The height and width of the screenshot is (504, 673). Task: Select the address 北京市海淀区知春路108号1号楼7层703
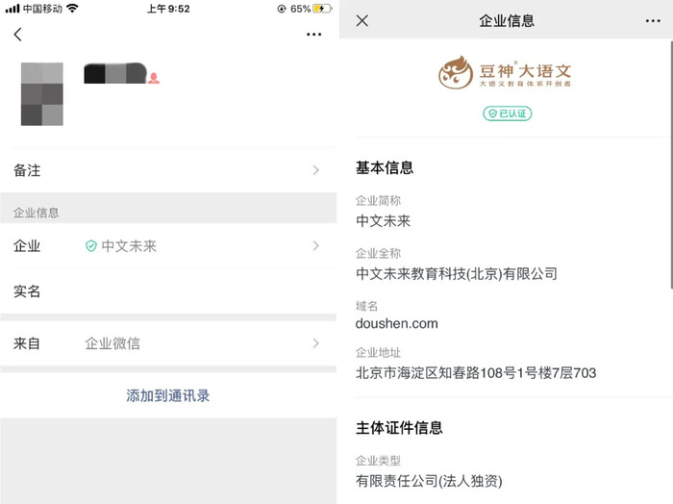pyautogui.click(x=476, y=372)
